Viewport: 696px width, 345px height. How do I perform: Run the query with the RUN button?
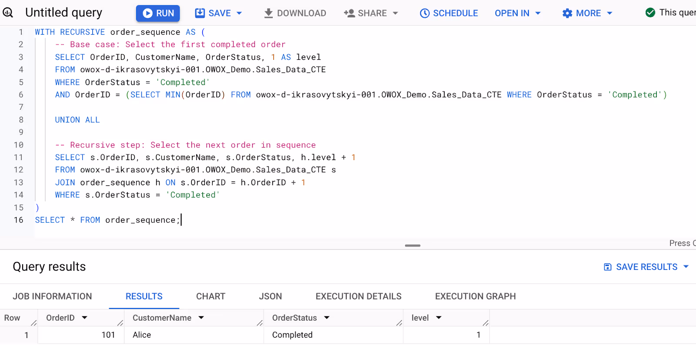pyautogui.click(x=158, y=13)
